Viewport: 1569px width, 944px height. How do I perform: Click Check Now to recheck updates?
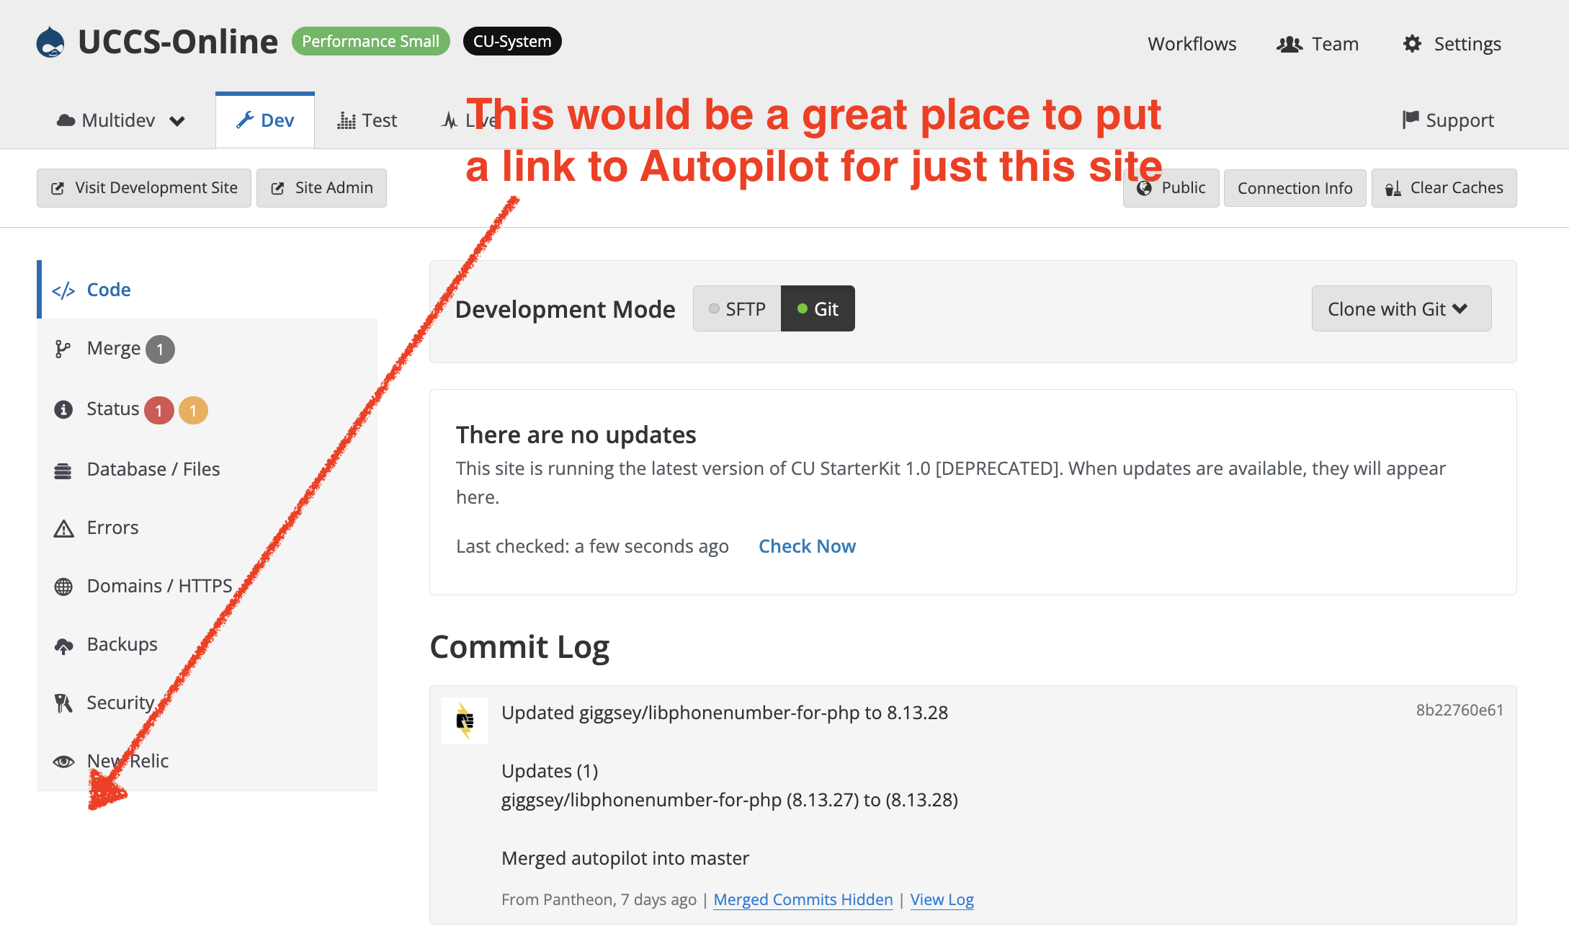[x=807, y=546]
